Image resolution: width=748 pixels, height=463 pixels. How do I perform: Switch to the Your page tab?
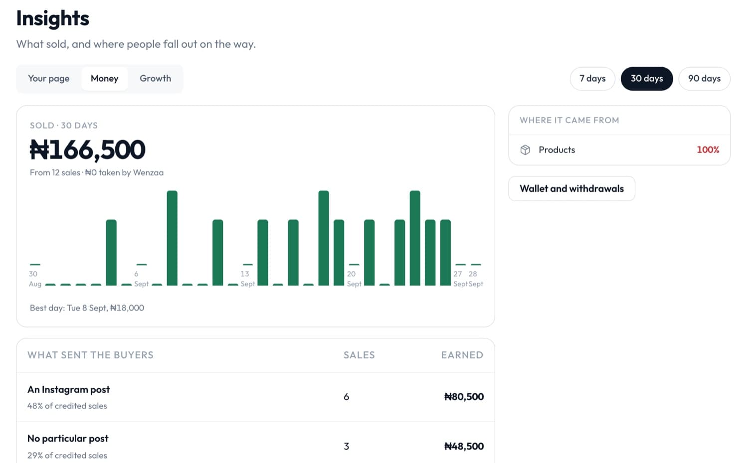point(49,79)
